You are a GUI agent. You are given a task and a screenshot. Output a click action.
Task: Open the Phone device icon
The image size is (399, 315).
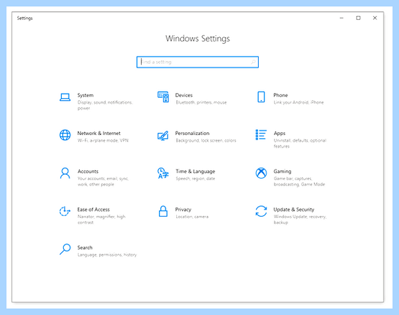(261, 97)
